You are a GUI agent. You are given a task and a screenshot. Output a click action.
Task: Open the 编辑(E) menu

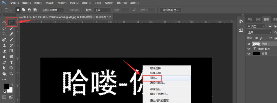pyautogui.click(x=27, y=3)
